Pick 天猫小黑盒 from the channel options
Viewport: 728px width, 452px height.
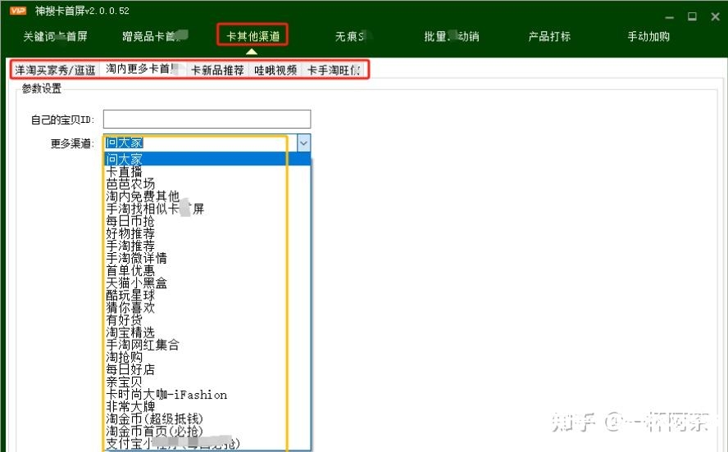[136, 283]
